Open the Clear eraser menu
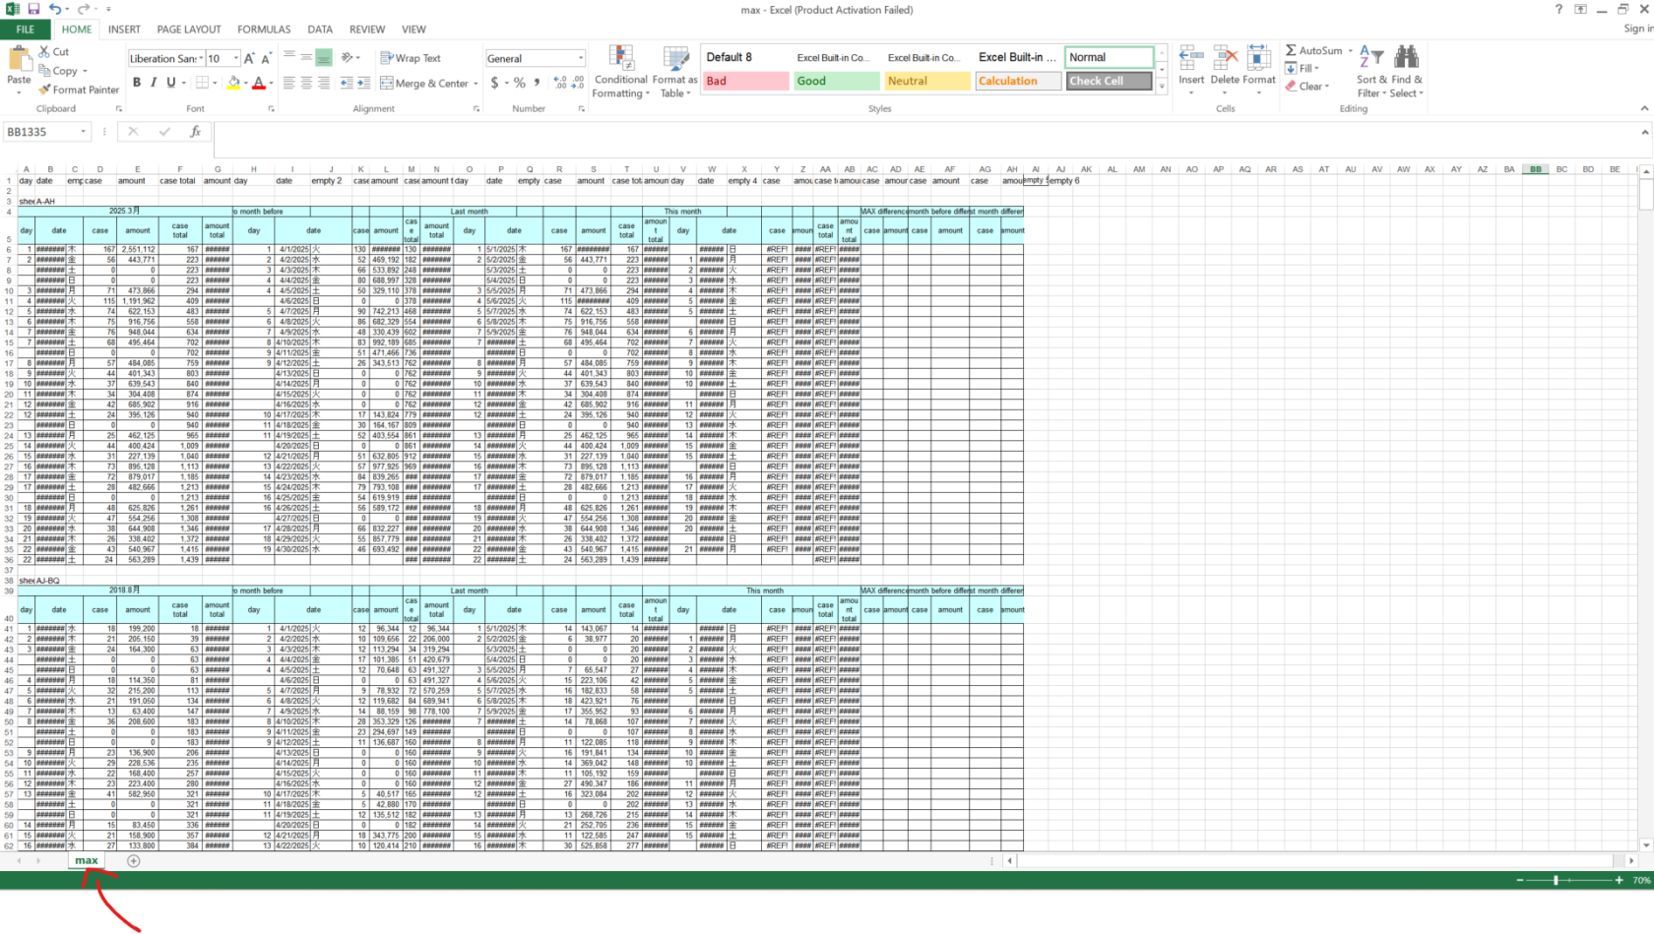The width and height of the screenshot is (1654, 934). [1306, 86]
